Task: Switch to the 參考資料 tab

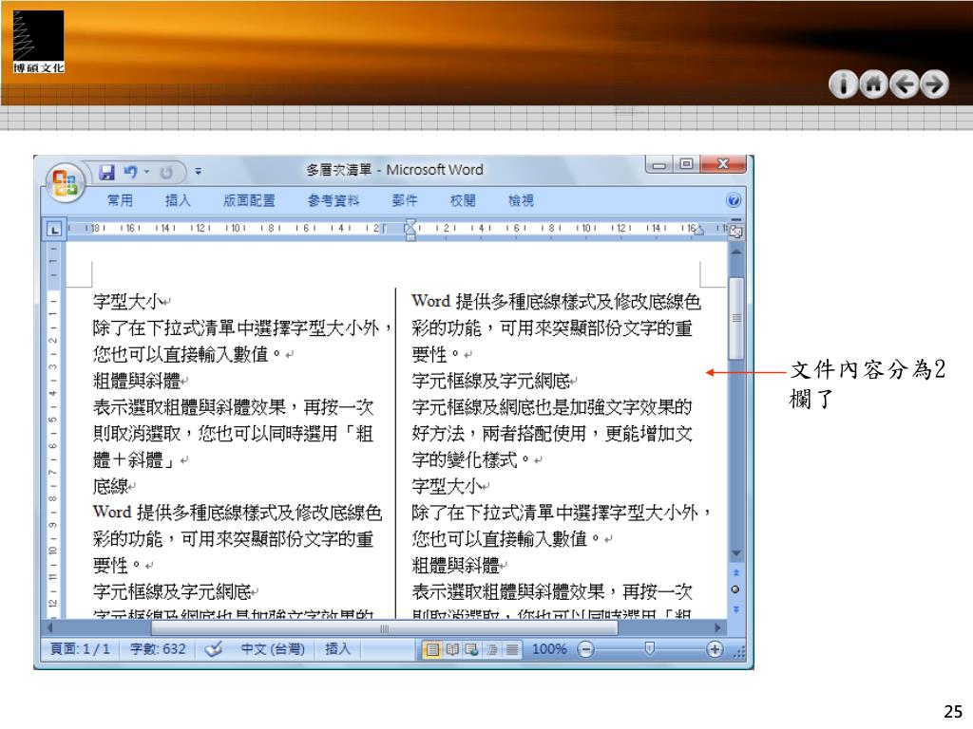Action: tap(334, 200)
